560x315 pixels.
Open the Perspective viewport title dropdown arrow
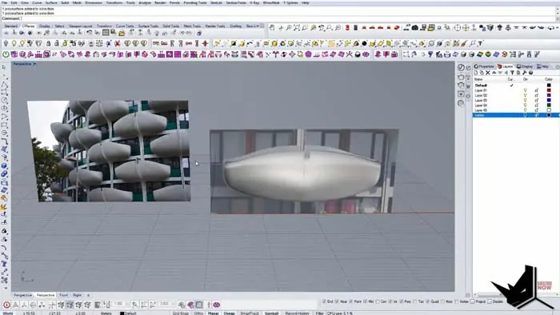[x=34, y=64]
